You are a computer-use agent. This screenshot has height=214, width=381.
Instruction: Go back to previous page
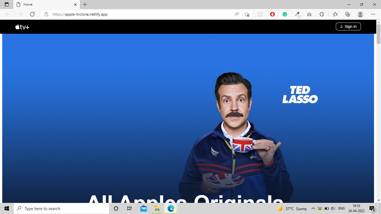tap(8, 14)
